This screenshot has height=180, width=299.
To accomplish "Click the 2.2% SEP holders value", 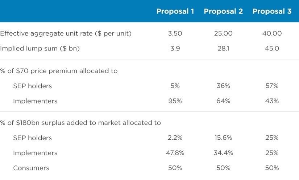I will 175,138.
